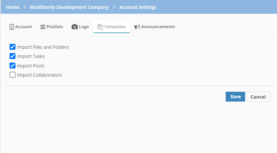Navigate to Home breadcrumb
The image size is (277, 153).
[x=13, y=7]
